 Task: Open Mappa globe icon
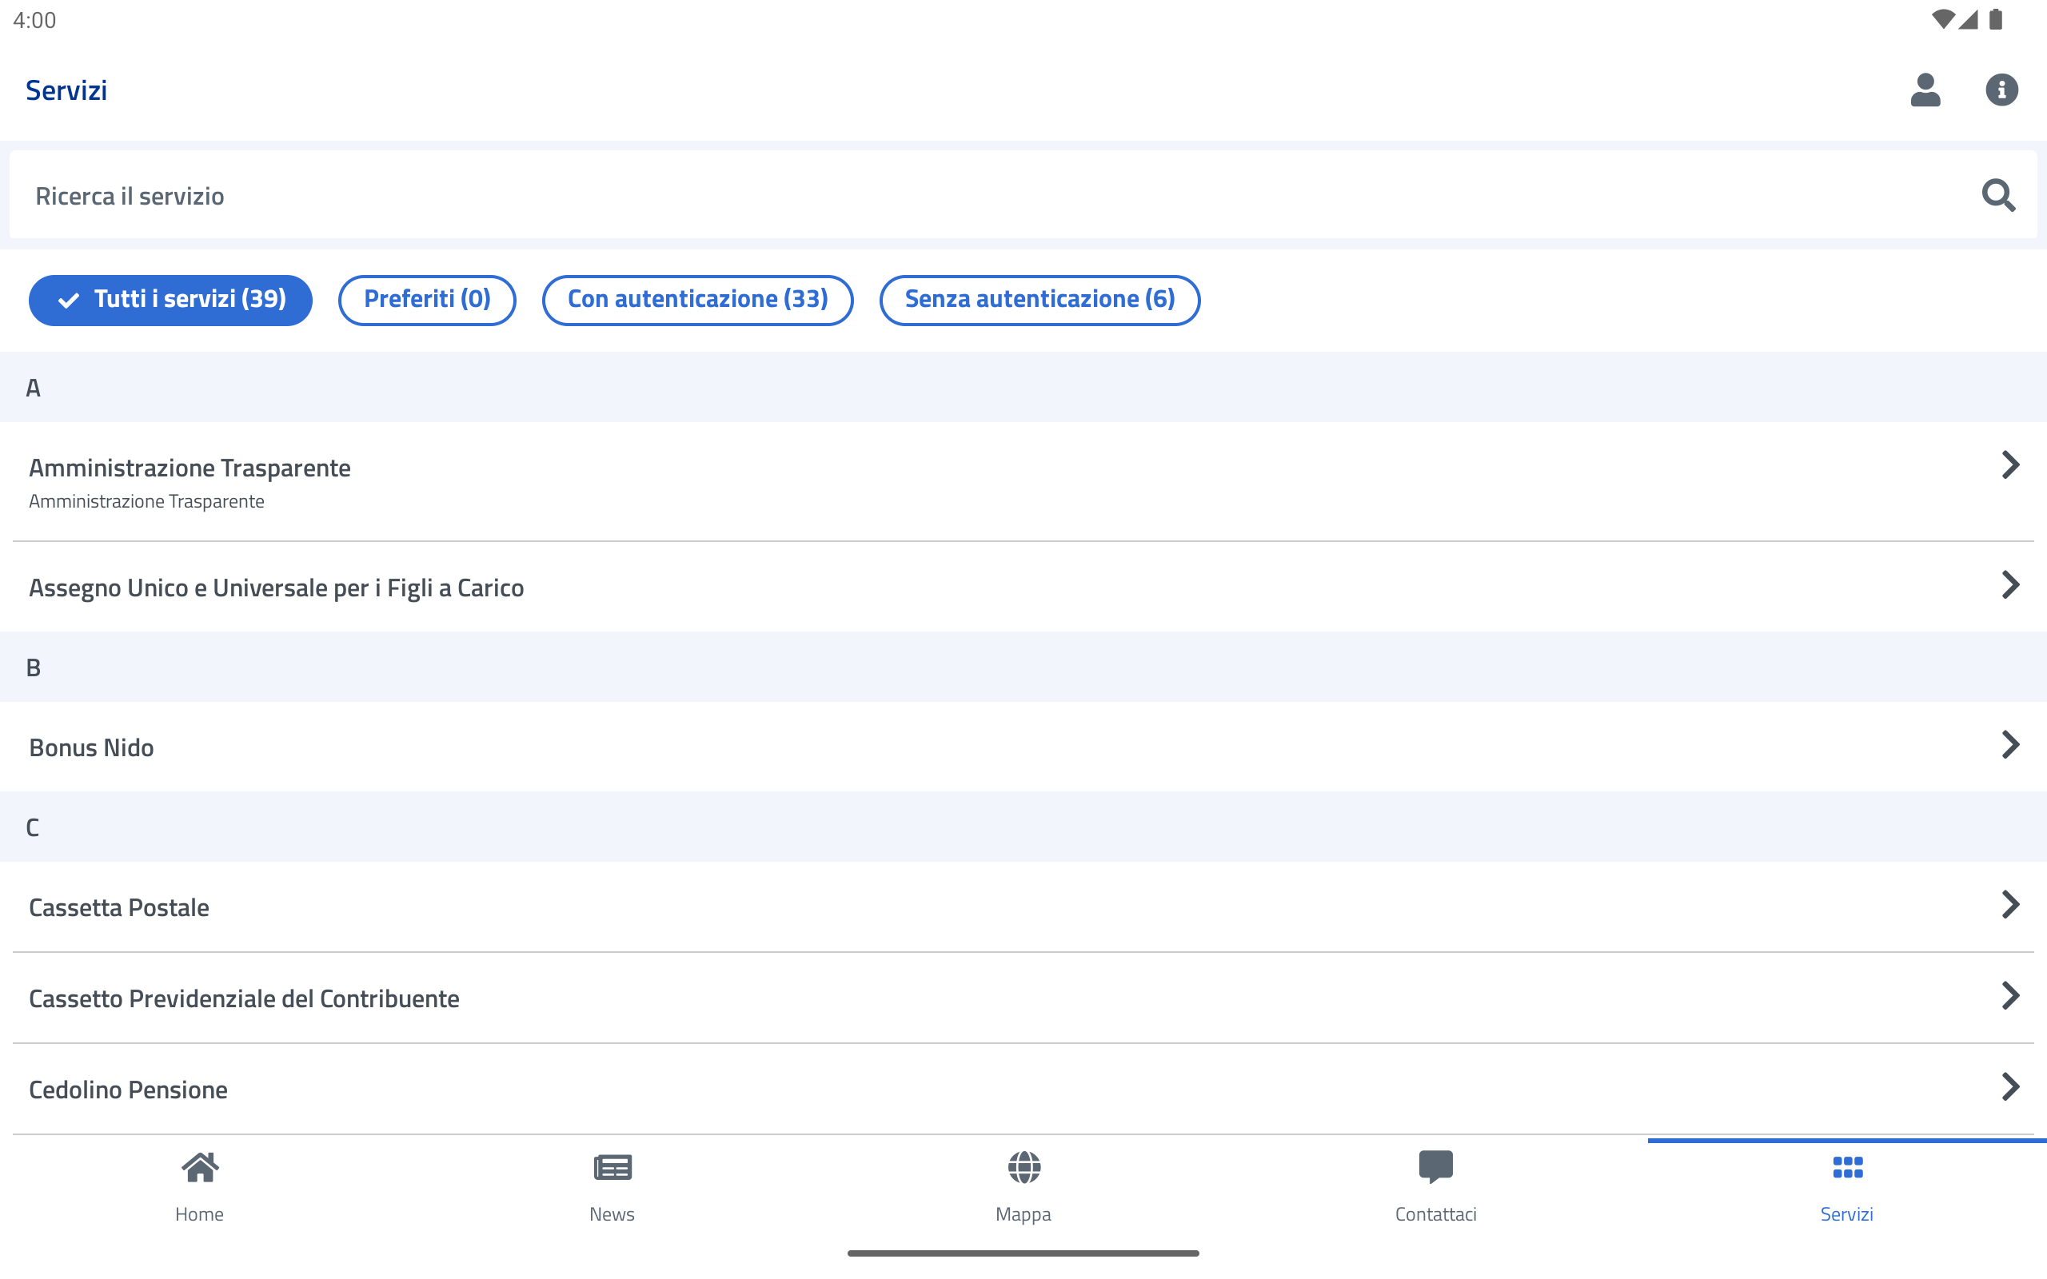1023,1168
